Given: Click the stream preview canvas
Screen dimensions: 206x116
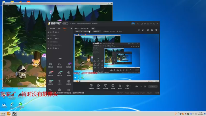Looking at the screenshot, I should (x=116, y=58).
